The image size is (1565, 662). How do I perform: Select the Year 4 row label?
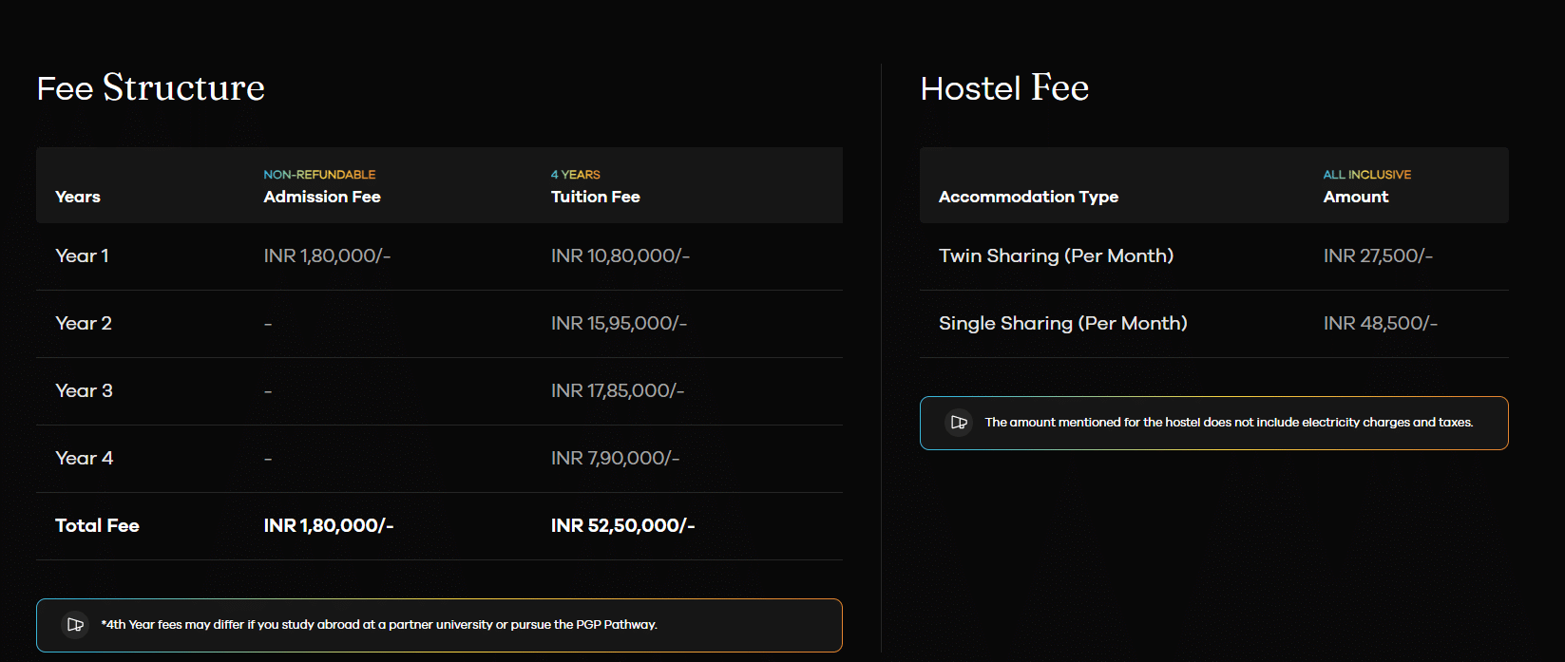click(84, 458)
